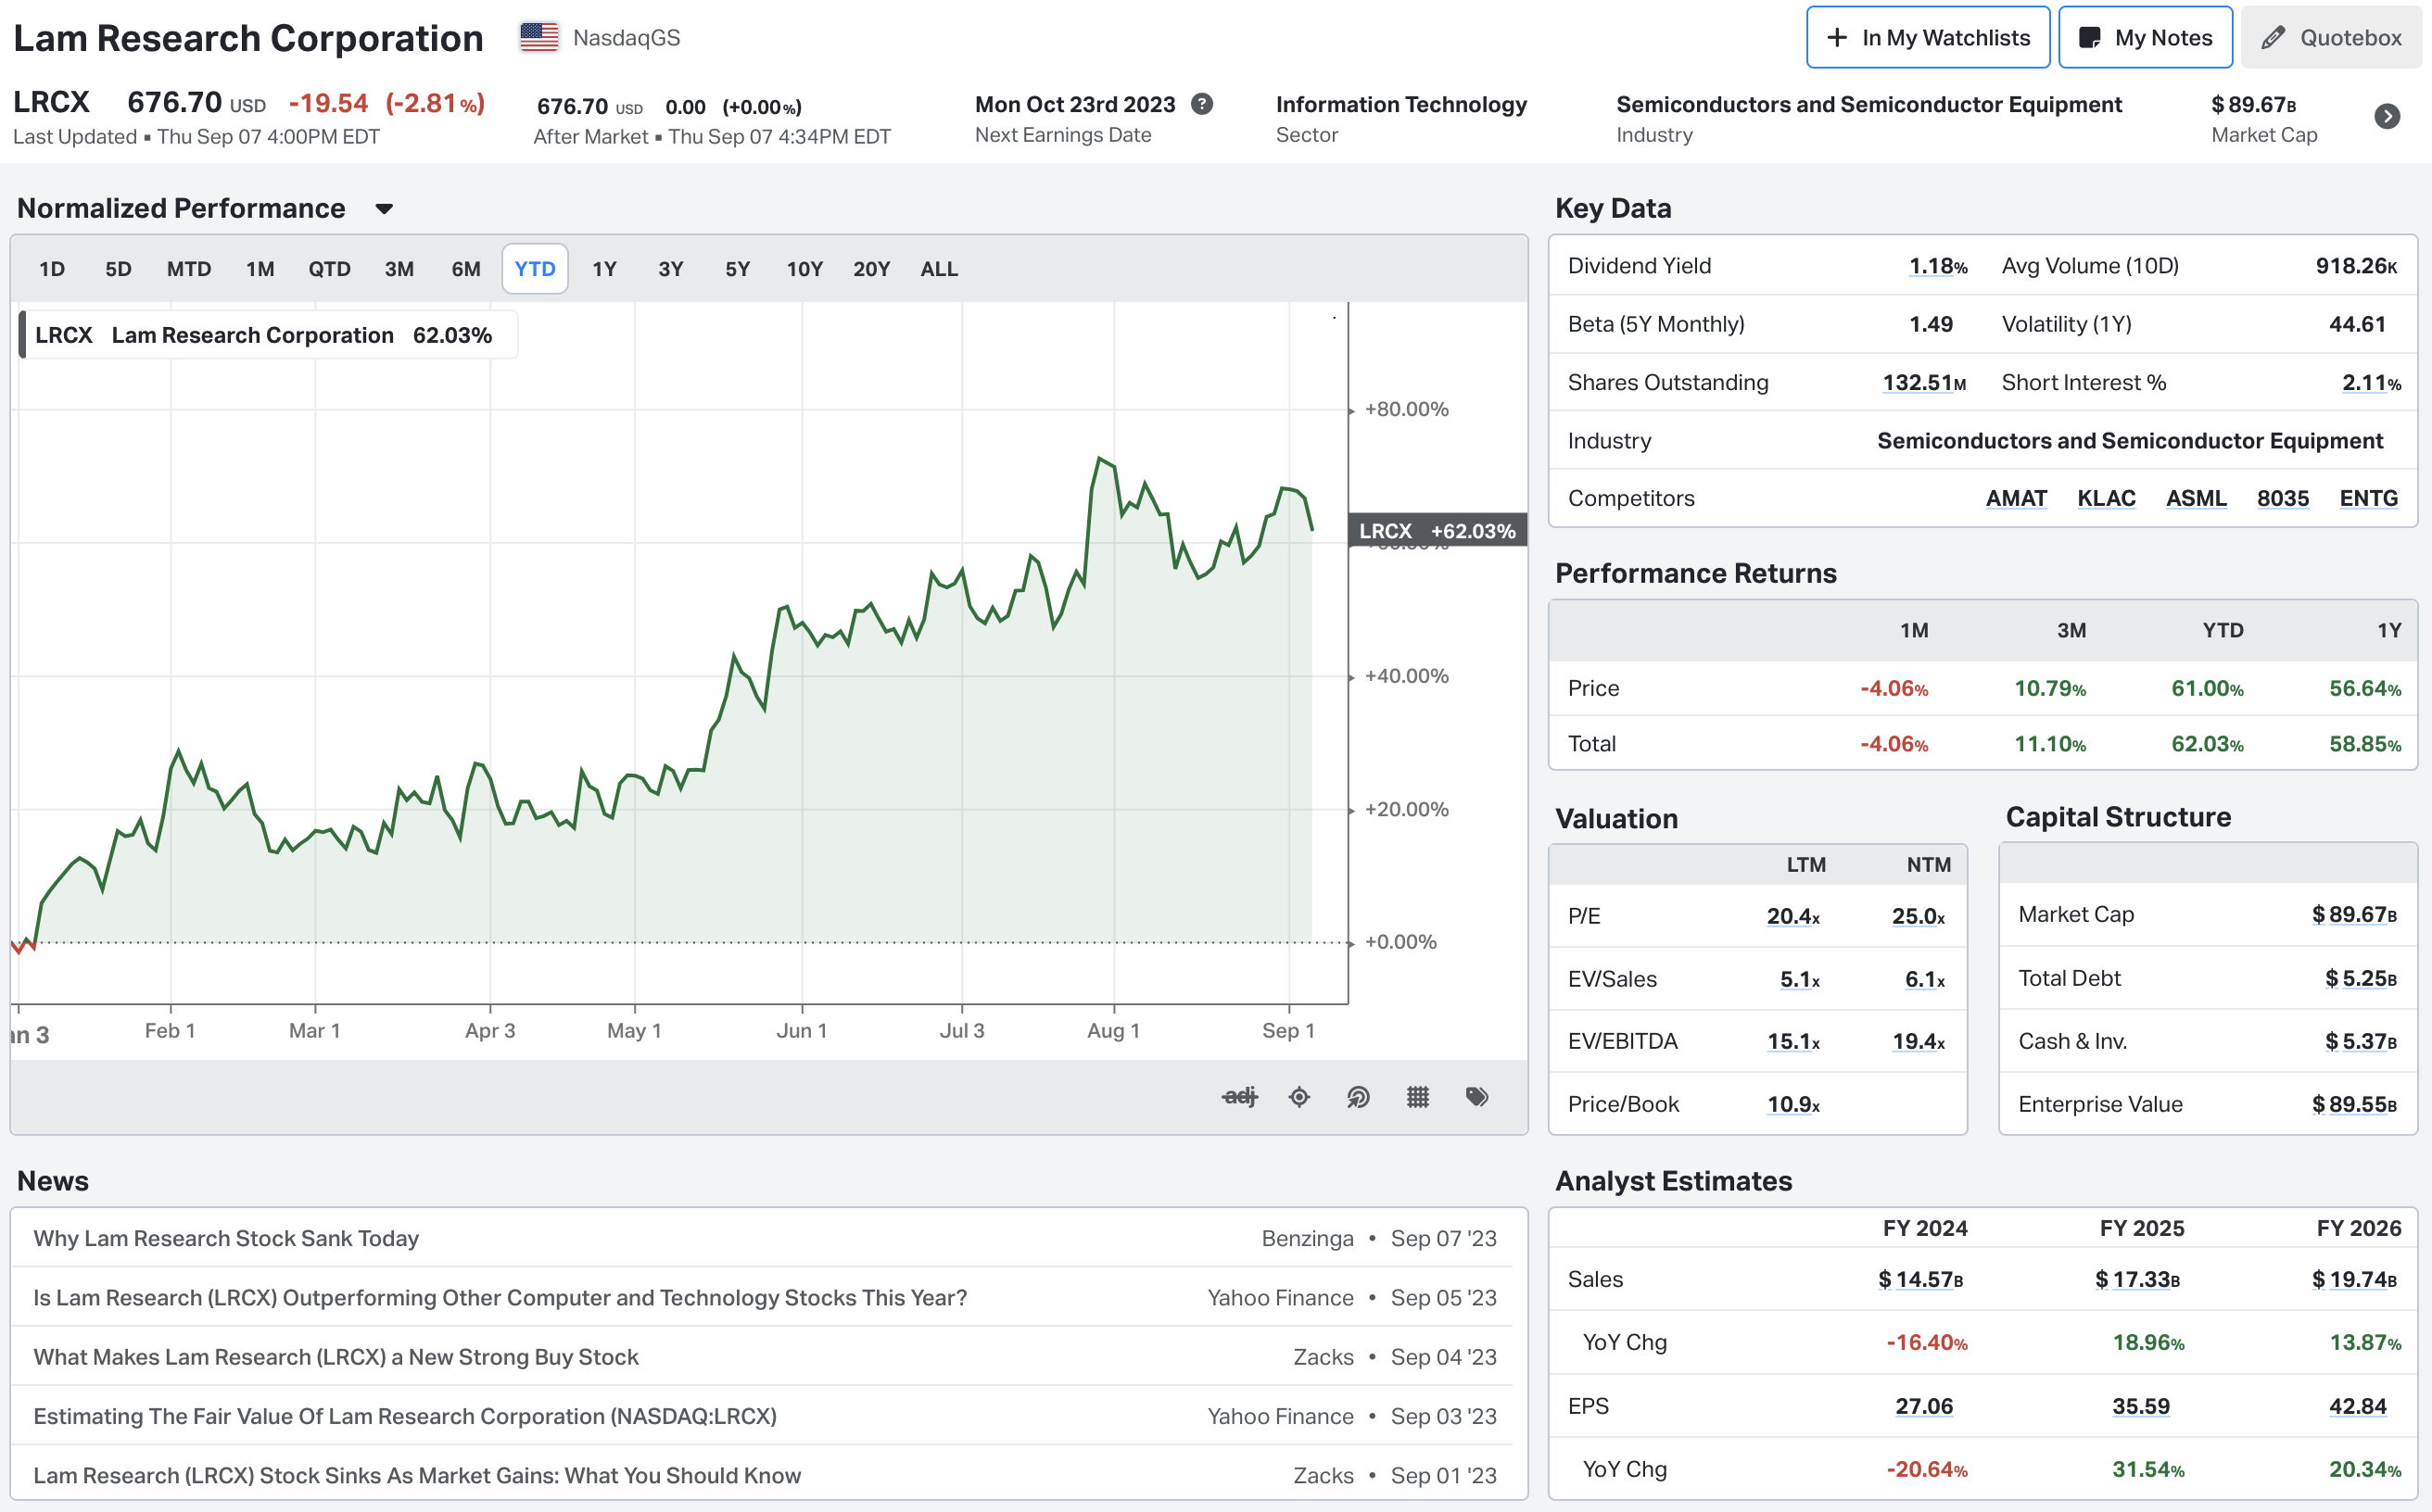Screen dimensions: 2432x1512
Task: Open the Normalized Performance dropdown
Action: point(383,209)
